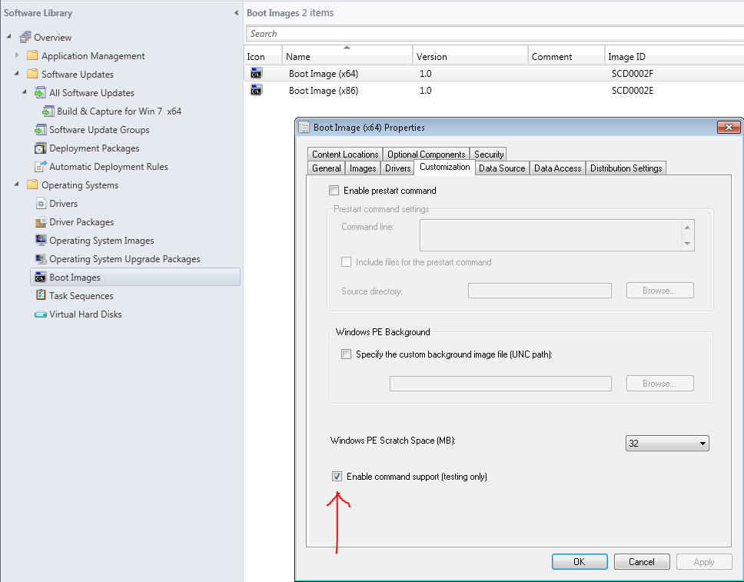Screen dimensions: 744x582
Task: Click the Operating Systems folder icon
Action: [x=32, y=185]
